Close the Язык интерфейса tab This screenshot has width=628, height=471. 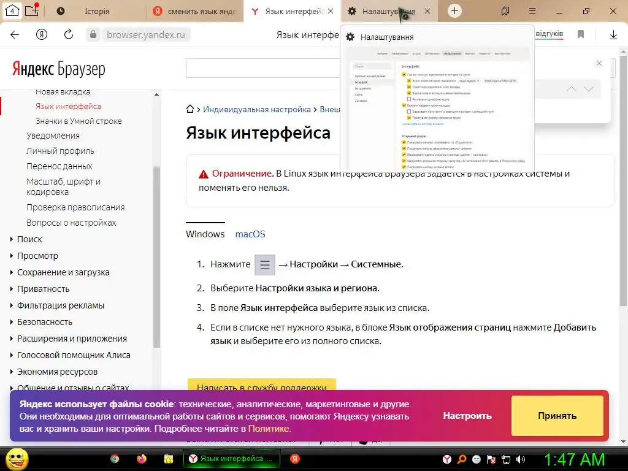[x=331, y=11]
